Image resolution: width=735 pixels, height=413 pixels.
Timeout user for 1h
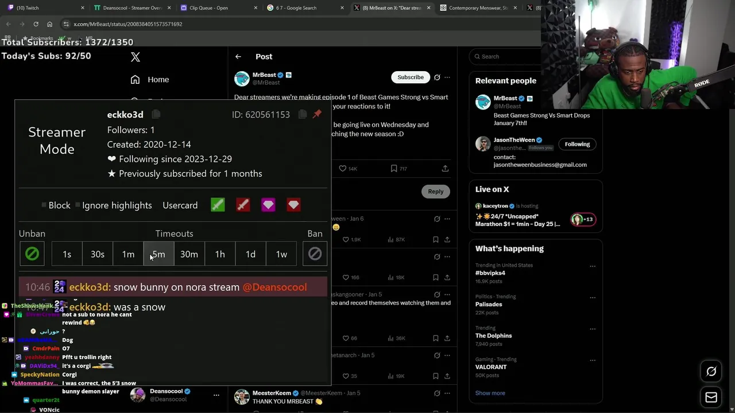point(220,254)
